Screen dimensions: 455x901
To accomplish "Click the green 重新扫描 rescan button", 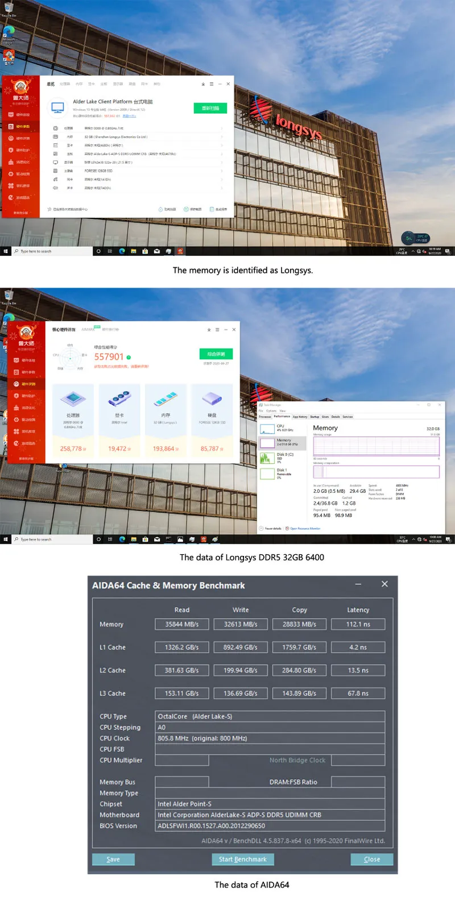I will pos(210,108).
